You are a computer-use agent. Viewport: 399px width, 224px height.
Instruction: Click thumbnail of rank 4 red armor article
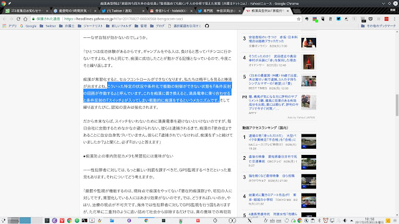pyautogui.click(x=309, y=62)
